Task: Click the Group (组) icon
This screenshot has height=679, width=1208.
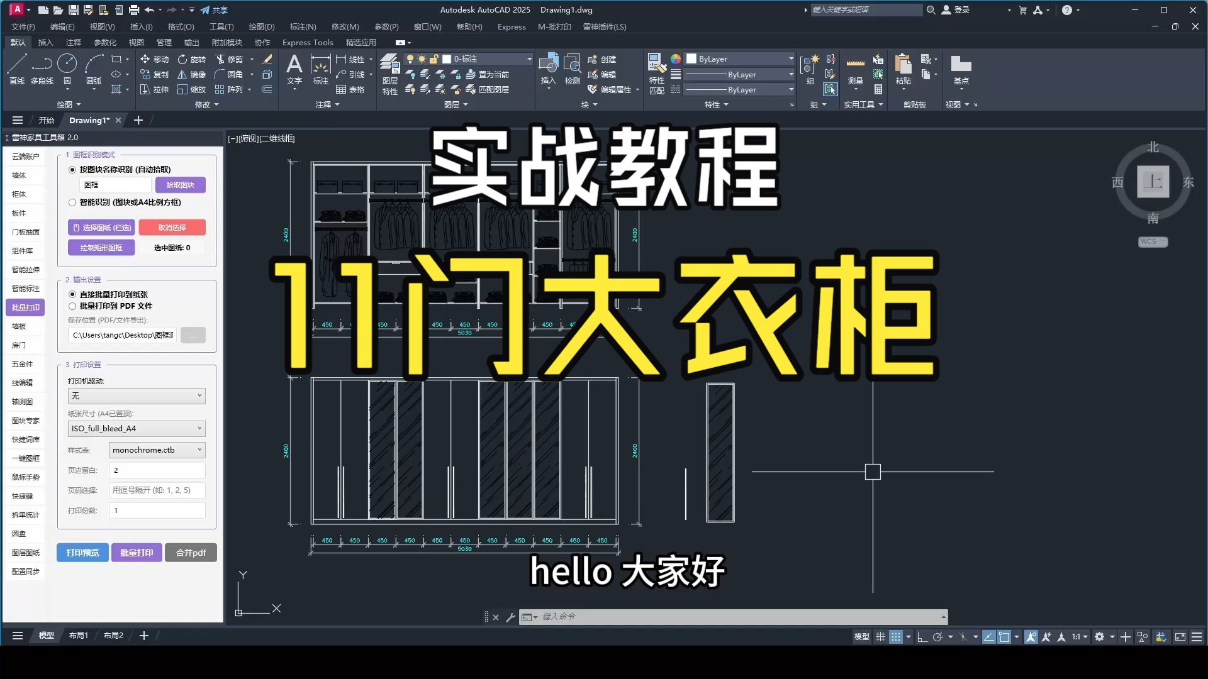Action: pos(810,69)
